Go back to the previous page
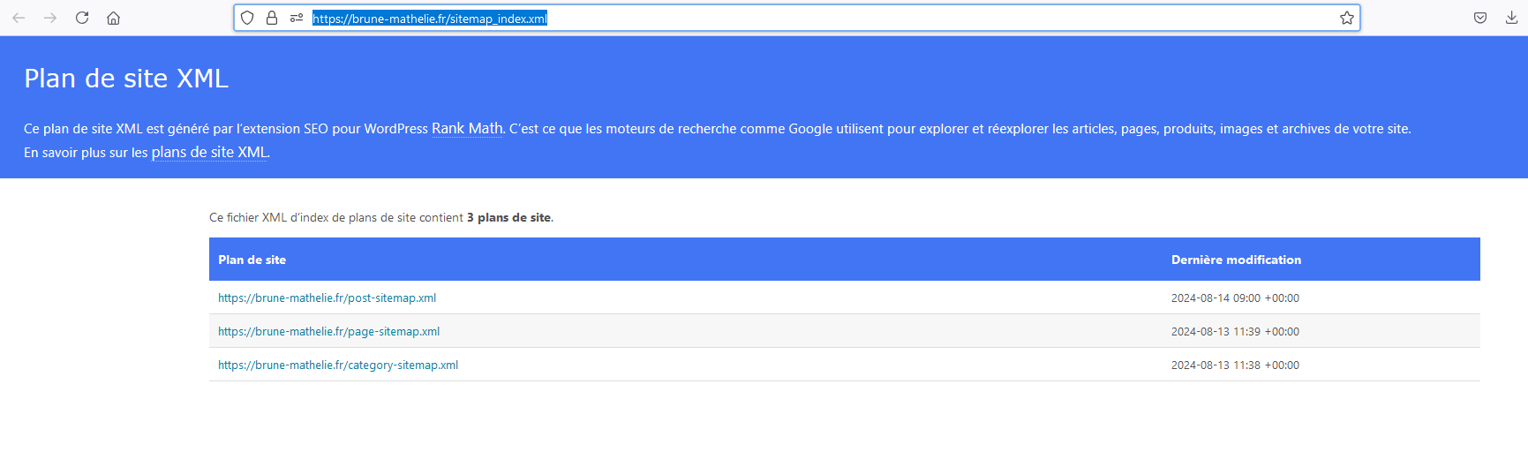 pos(19,18)
